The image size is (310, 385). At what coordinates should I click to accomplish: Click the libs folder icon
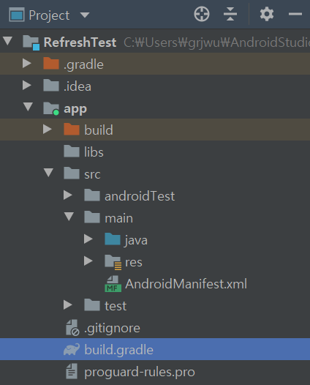point(72,151)
